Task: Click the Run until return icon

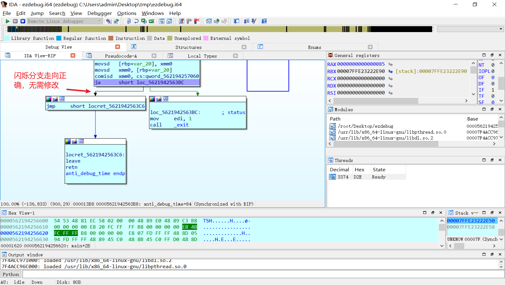Action: pos(144,21)
